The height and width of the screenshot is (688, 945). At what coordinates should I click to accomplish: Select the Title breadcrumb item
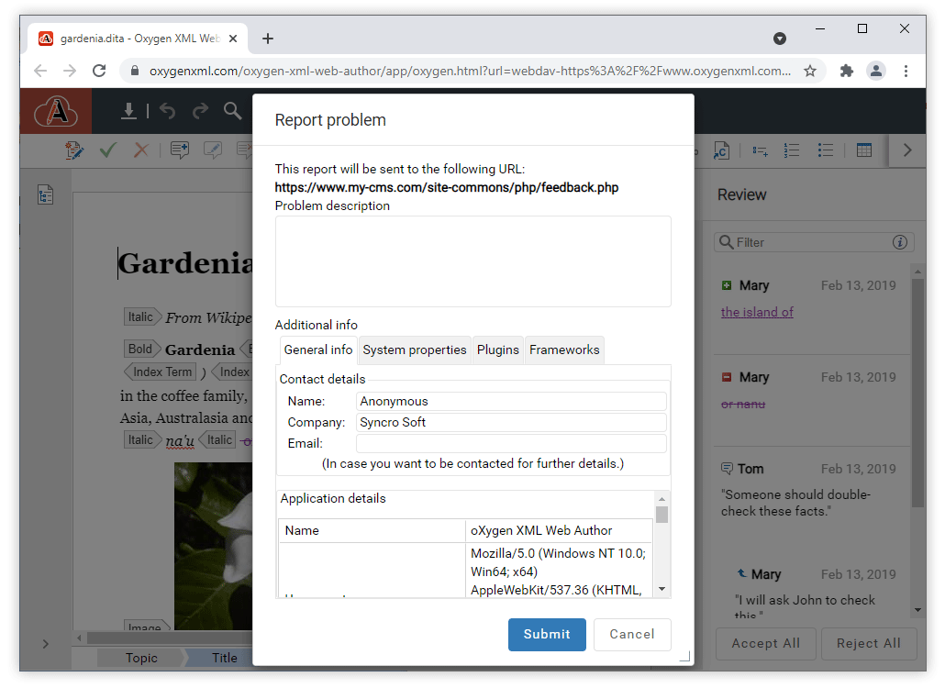point(224,658)
